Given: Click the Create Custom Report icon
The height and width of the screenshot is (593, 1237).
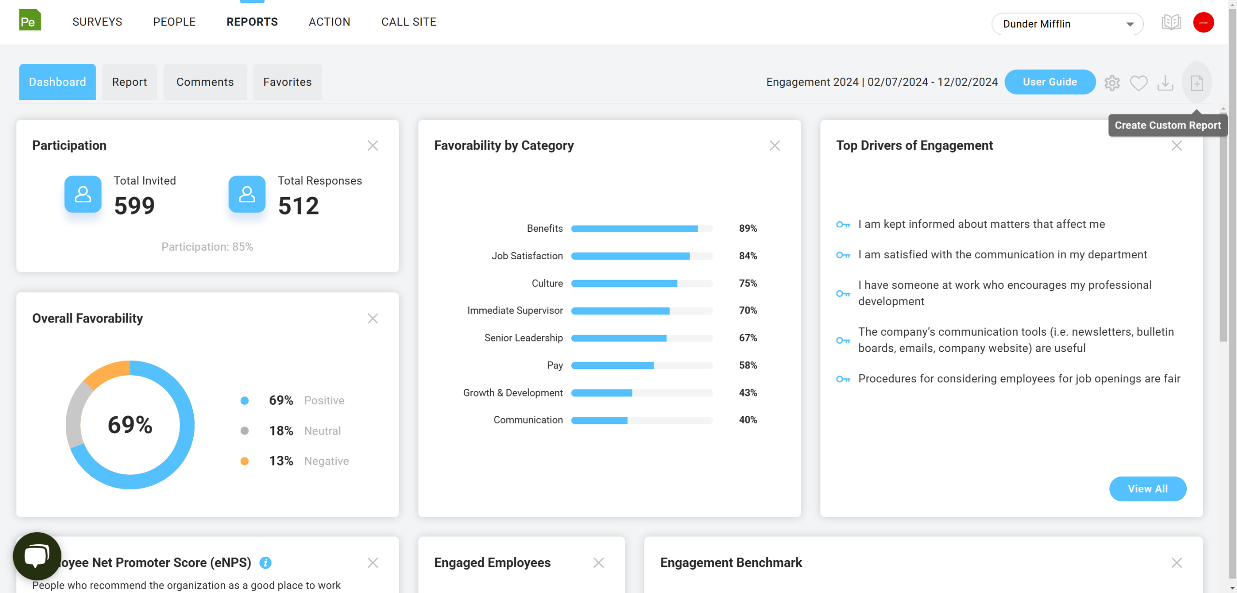Looking at the screenshot, I should tap(1196, 83).
